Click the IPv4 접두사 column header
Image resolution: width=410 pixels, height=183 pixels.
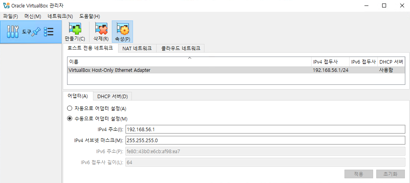click(x=330, y=62)
